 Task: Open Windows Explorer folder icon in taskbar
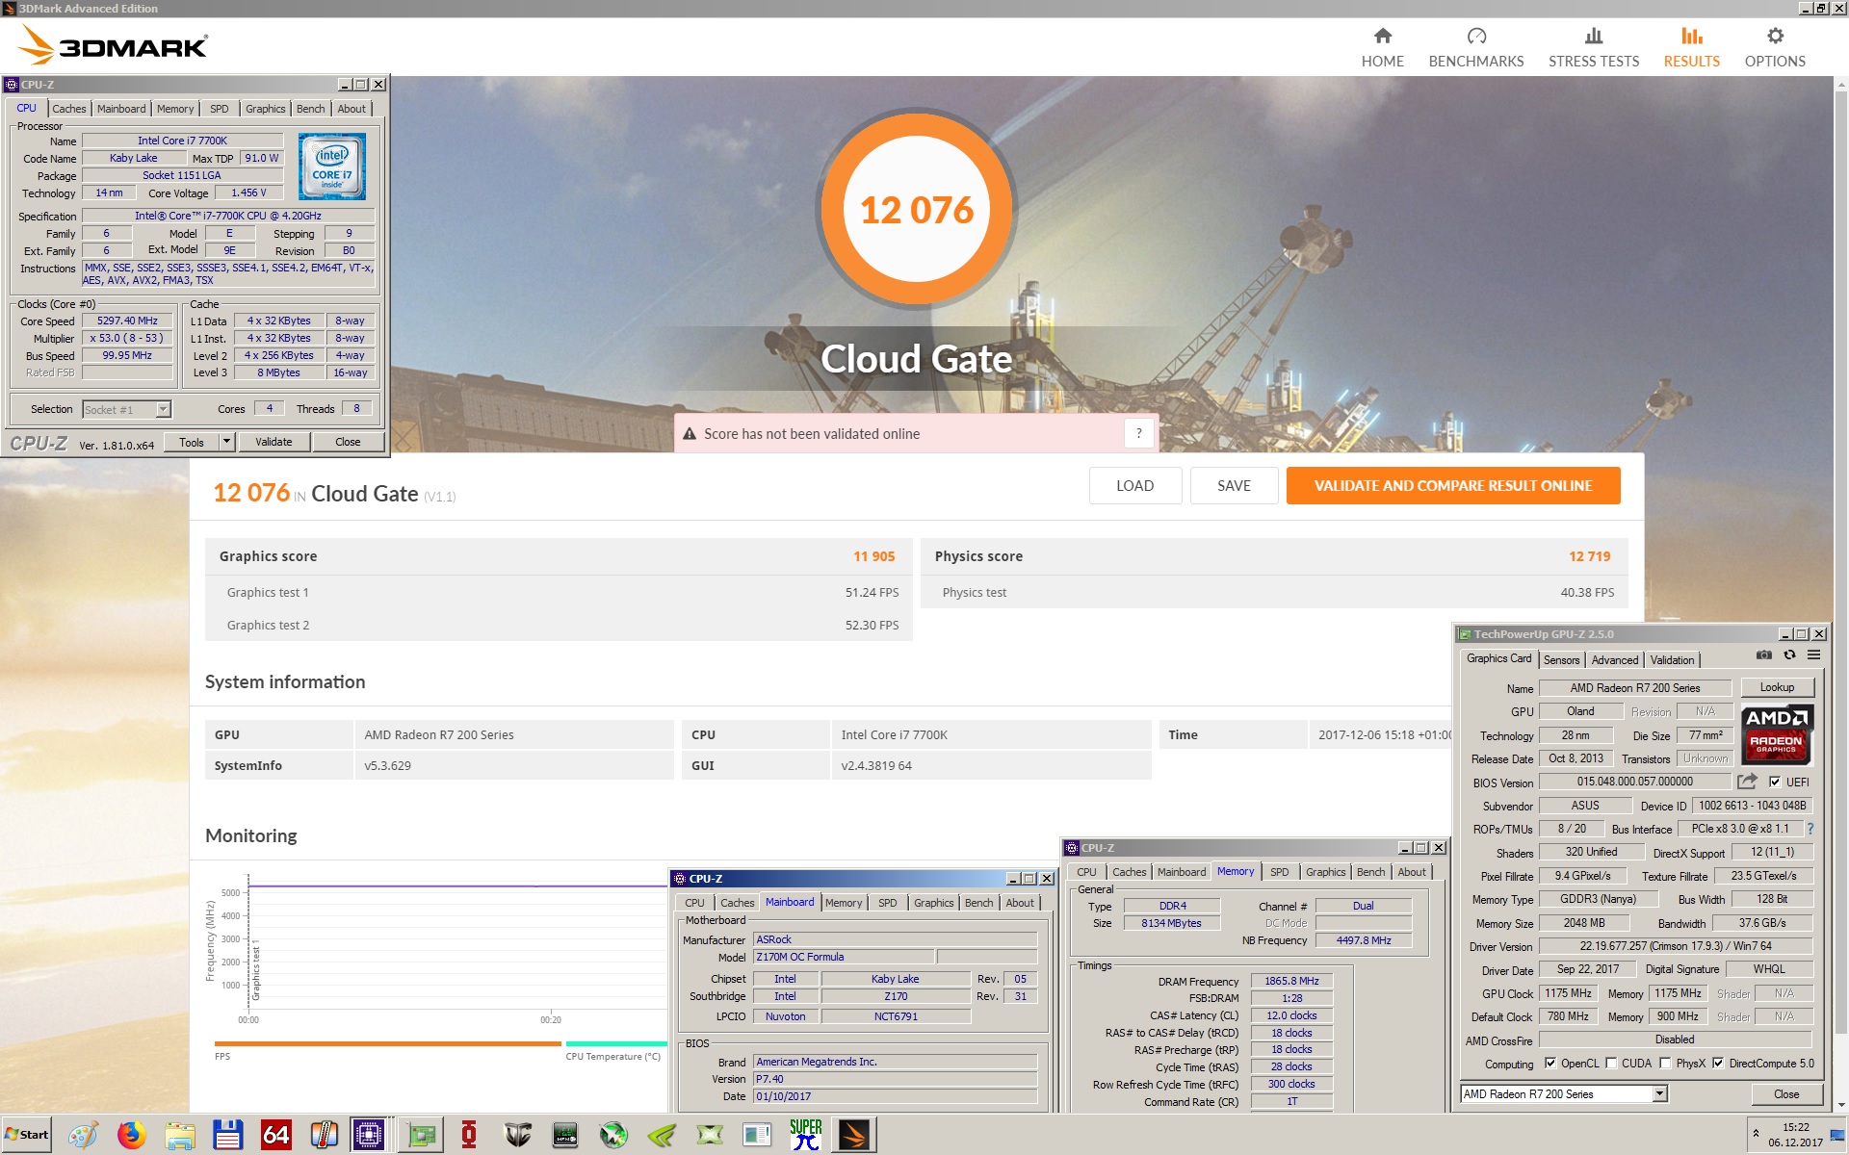coord(179,1136)
